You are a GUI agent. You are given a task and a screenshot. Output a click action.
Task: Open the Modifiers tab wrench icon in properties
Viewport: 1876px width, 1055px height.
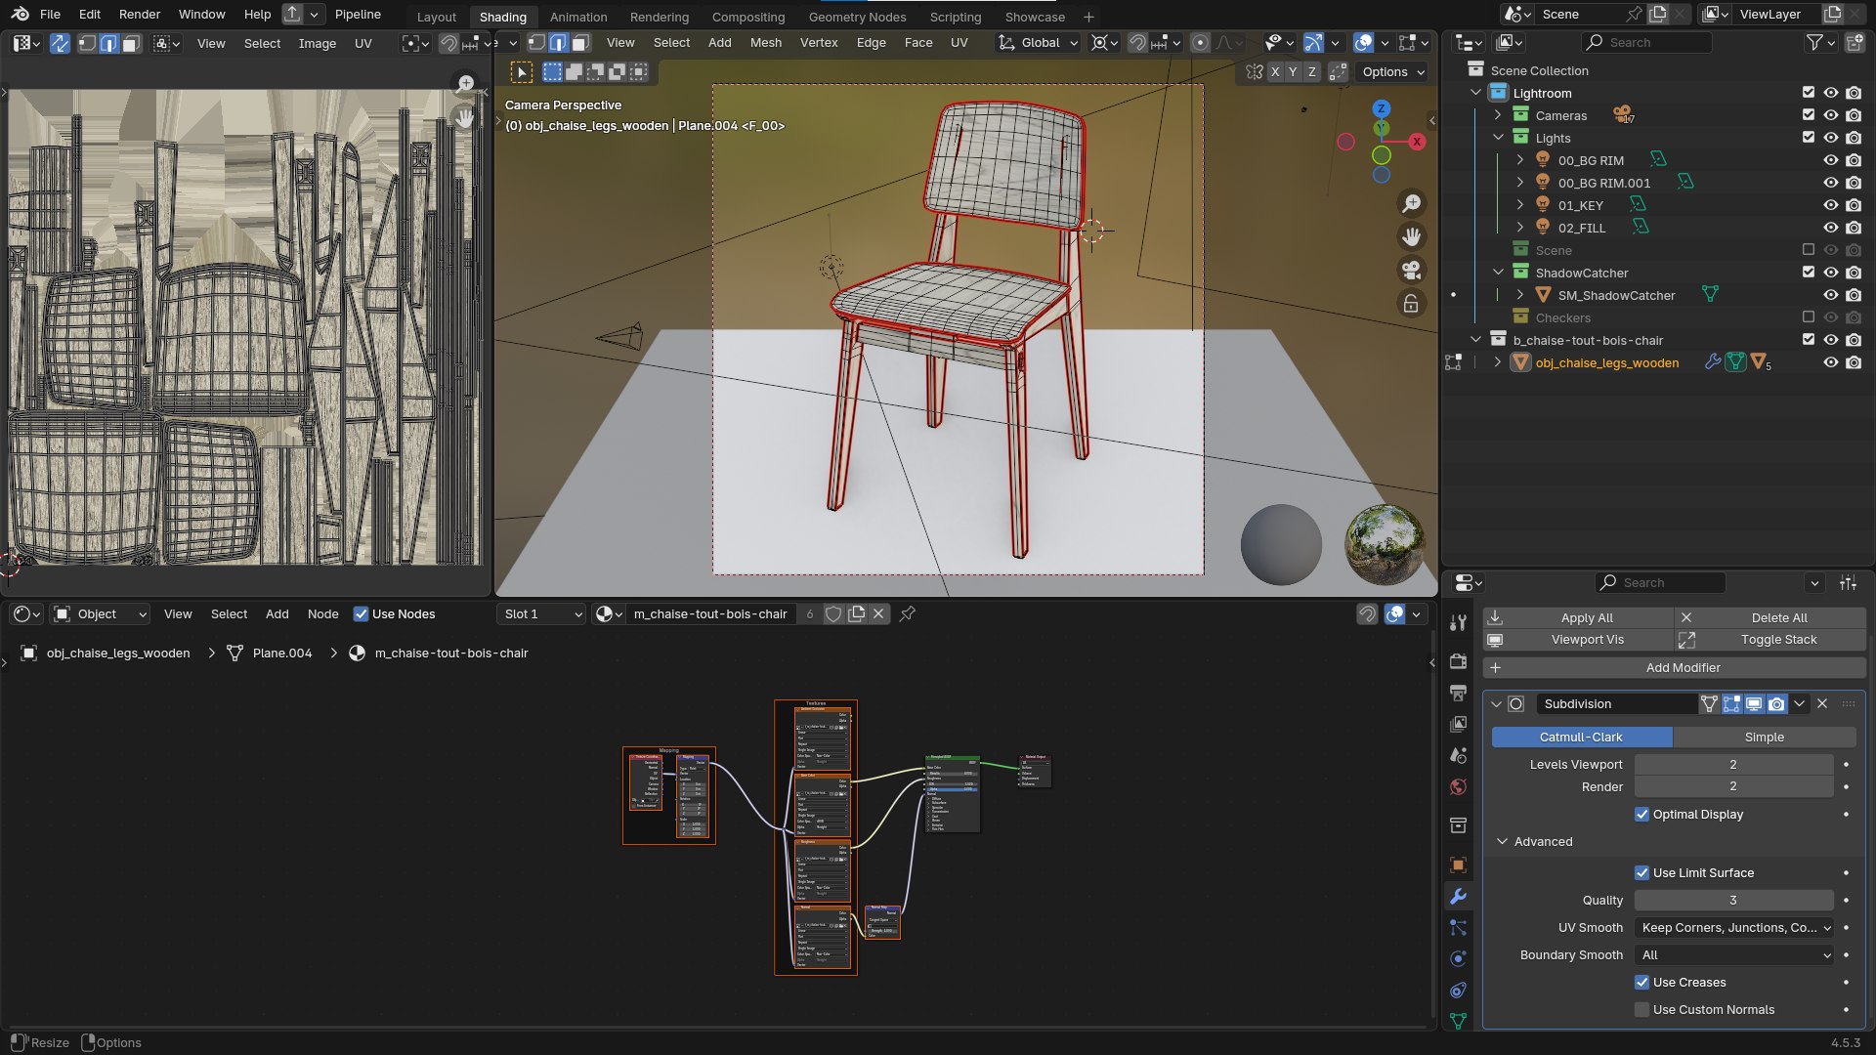(x=1458, y=897)
